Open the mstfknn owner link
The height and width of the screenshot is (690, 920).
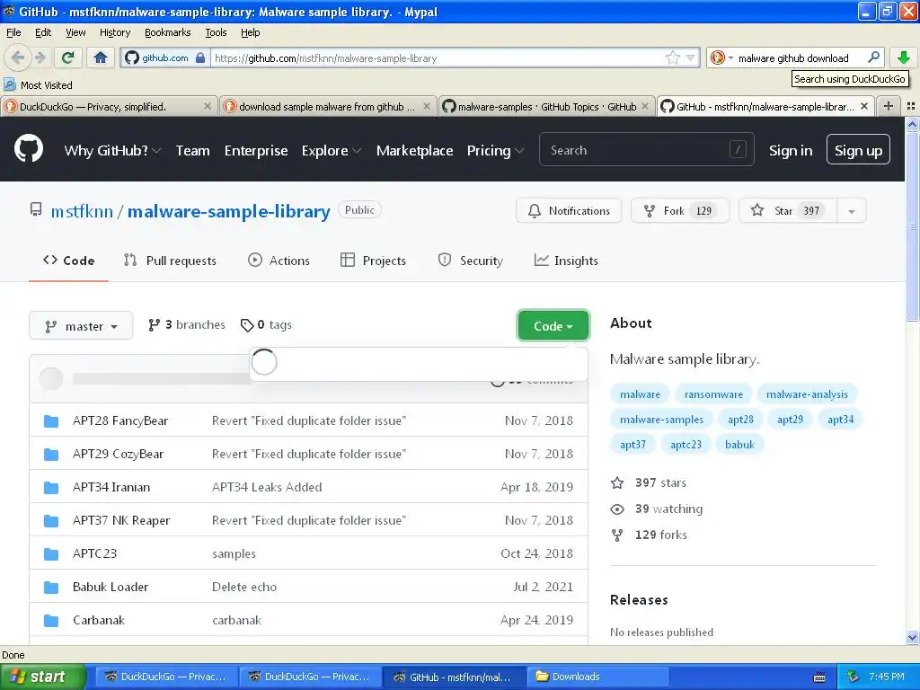click(82, 211)
